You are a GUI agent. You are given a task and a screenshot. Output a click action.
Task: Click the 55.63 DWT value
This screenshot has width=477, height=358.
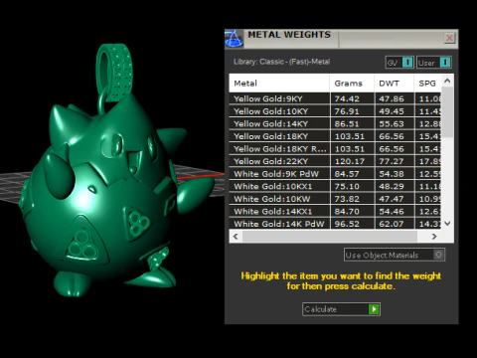pyautogui.click(x=392, y=123)
